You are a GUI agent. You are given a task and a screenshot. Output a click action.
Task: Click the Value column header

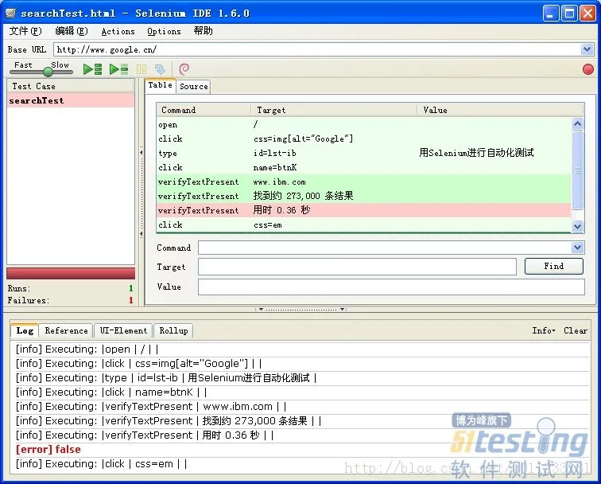click(500, 110)
